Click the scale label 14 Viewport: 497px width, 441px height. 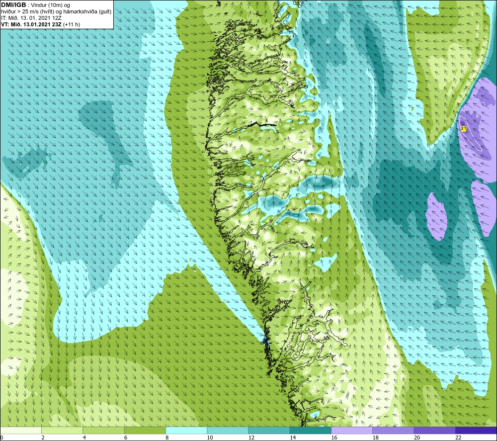(293, 438)
